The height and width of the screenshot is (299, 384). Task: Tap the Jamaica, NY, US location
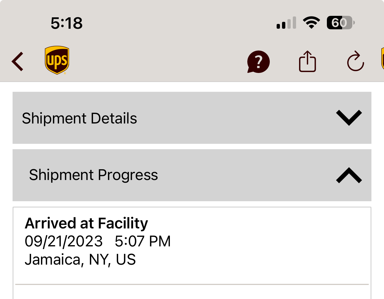coord(80,260)
